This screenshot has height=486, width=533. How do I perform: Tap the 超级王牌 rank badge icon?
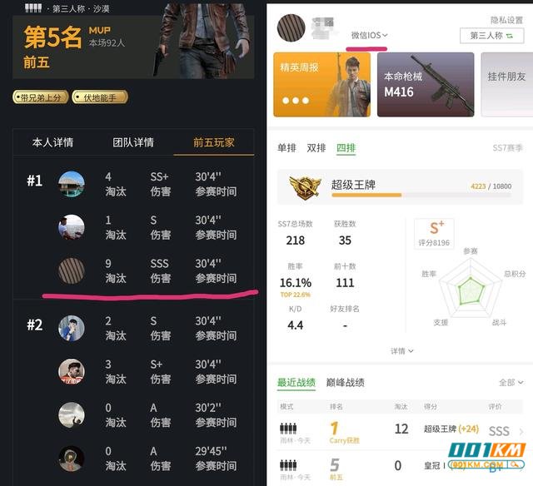[x=305, y=187]
